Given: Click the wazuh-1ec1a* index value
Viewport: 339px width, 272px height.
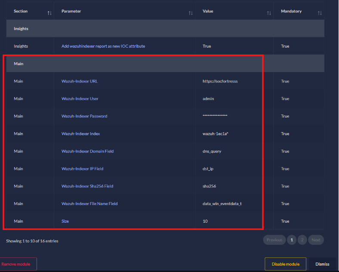Looking at the screenshot, I should (216, 133).
